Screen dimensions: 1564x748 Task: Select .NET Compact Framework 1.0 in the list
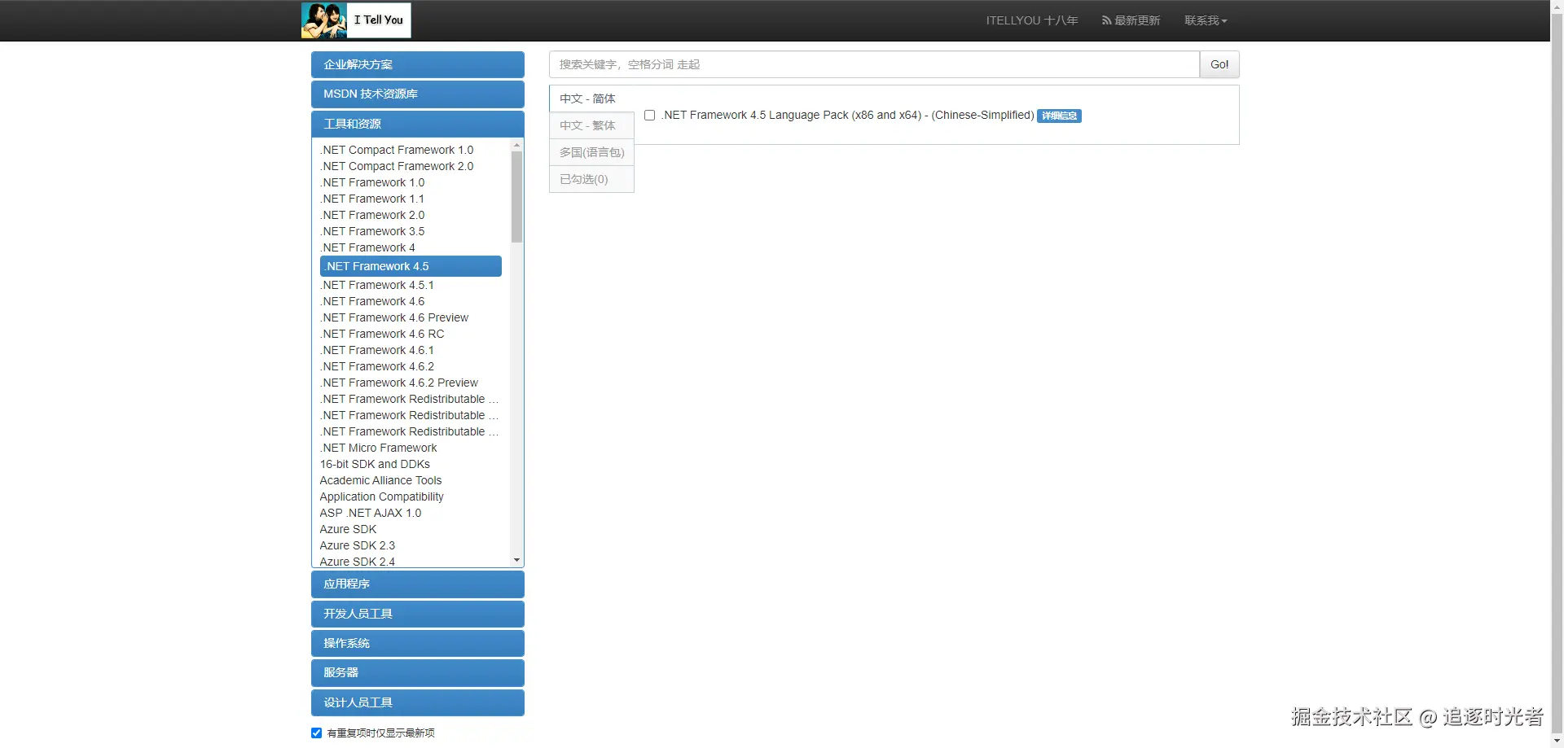(x=397, y=150)
